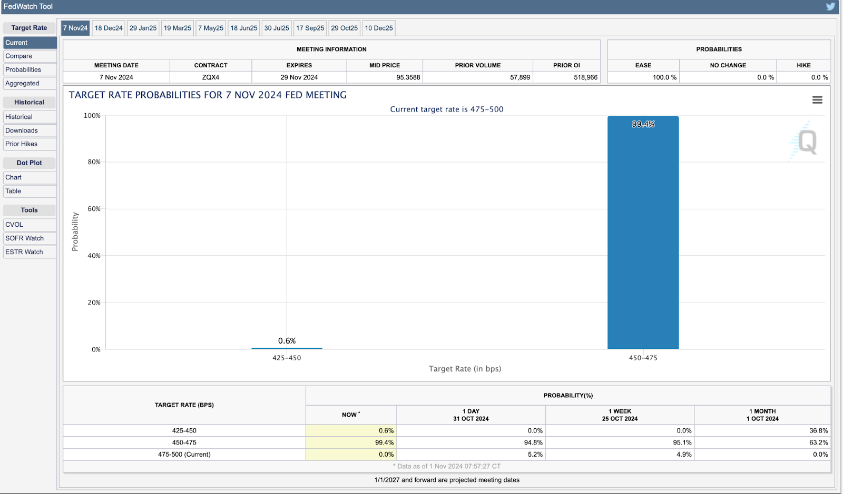Viewport: 843px width, 494px height.
Task: Select the Current target rate view
Action: coord(30,43)
